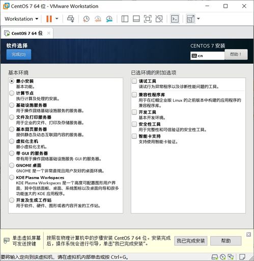
Task: Select 带 GUI 的服务器 environment
Action: point(12,153)
